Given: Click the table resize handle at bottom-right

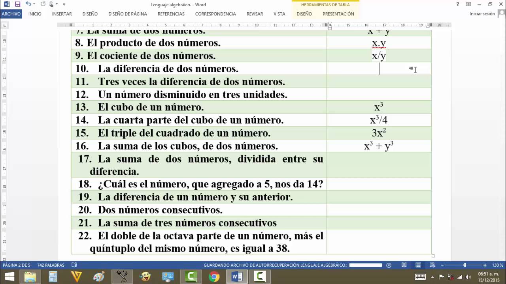Looking at the screenshot, I should coord(433,256).
